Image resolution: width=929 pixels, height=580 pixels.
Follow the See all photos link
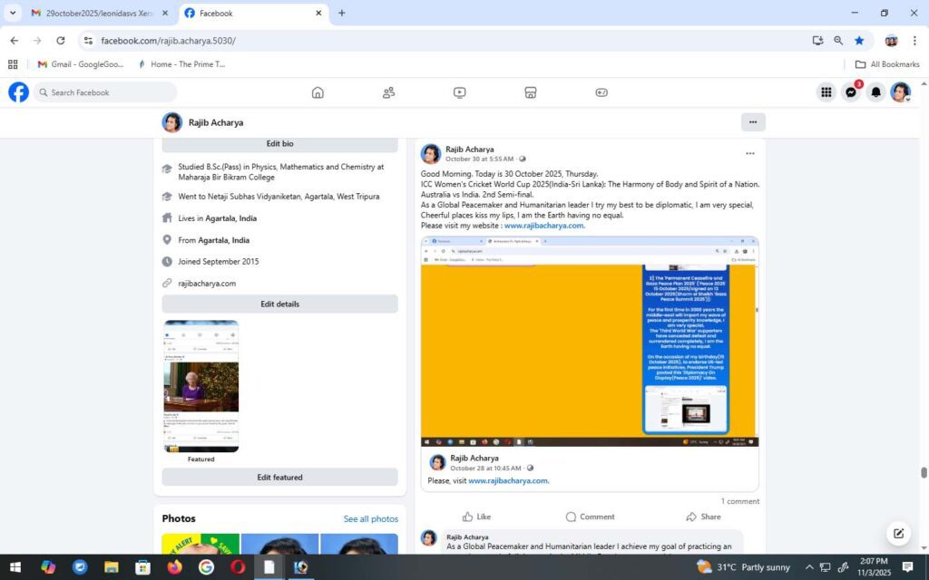370,519
